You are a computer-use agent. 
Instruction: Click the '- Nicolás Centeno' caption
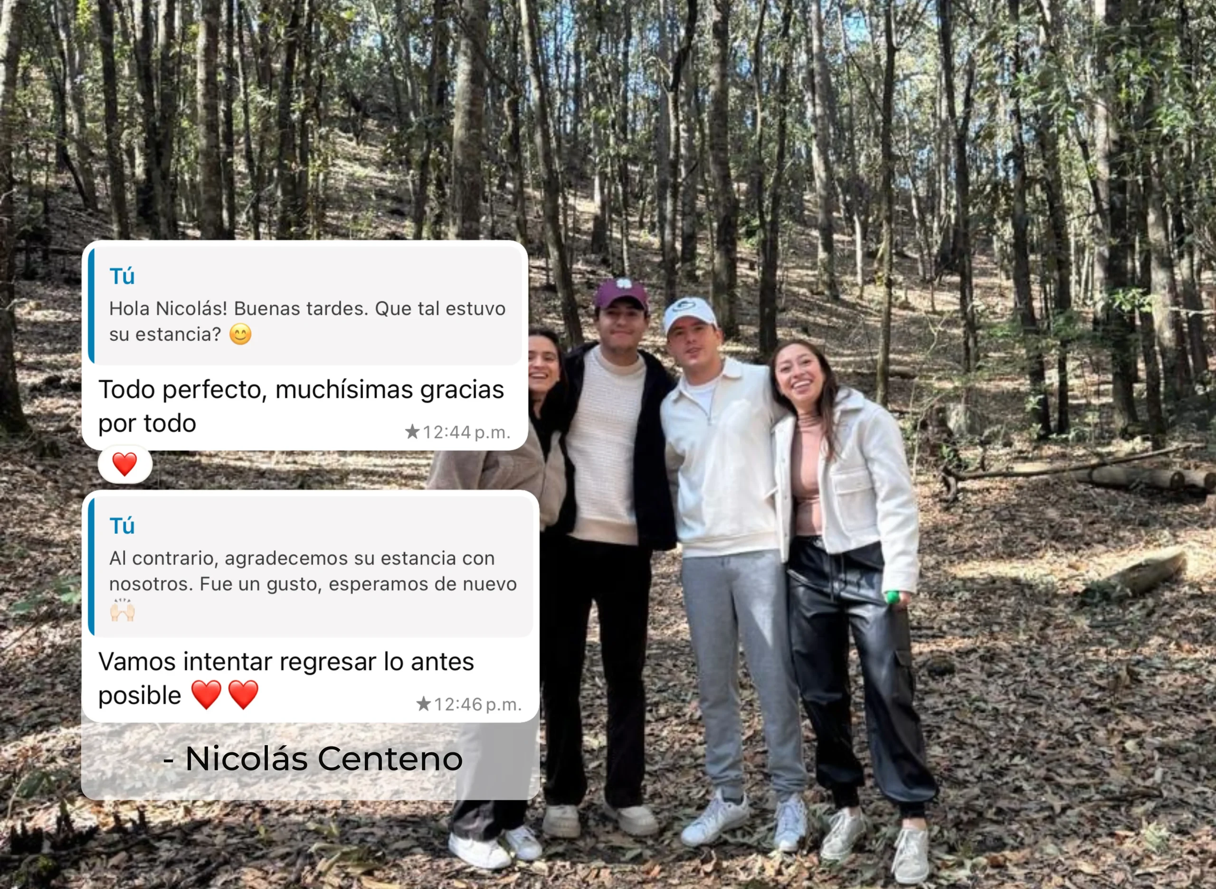313,759
